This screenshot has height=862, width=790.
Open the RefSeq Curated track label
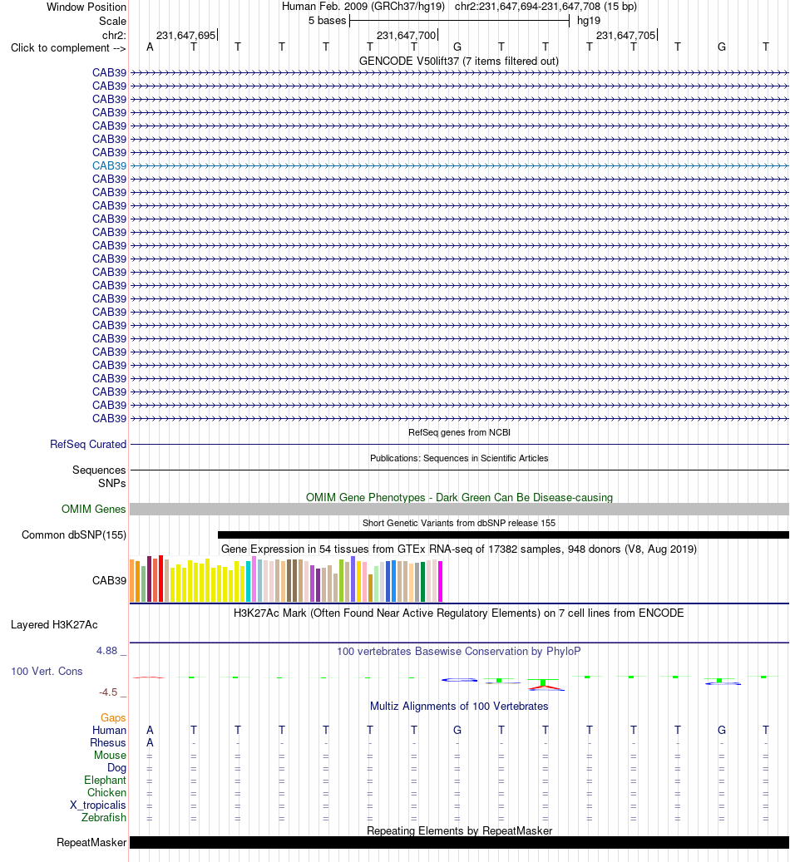(88, 444)
